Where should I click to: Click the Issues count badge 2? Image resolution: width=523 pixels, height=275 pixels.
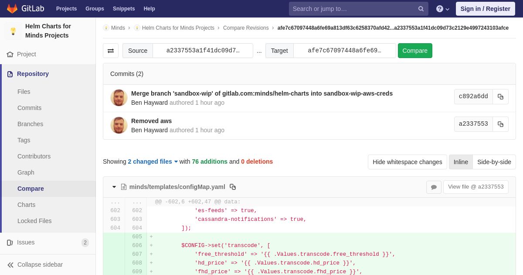click(85, 243)
